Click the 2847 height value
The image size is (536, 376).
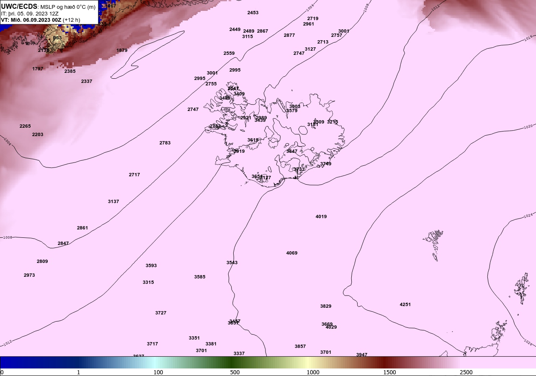coord(63,243)
